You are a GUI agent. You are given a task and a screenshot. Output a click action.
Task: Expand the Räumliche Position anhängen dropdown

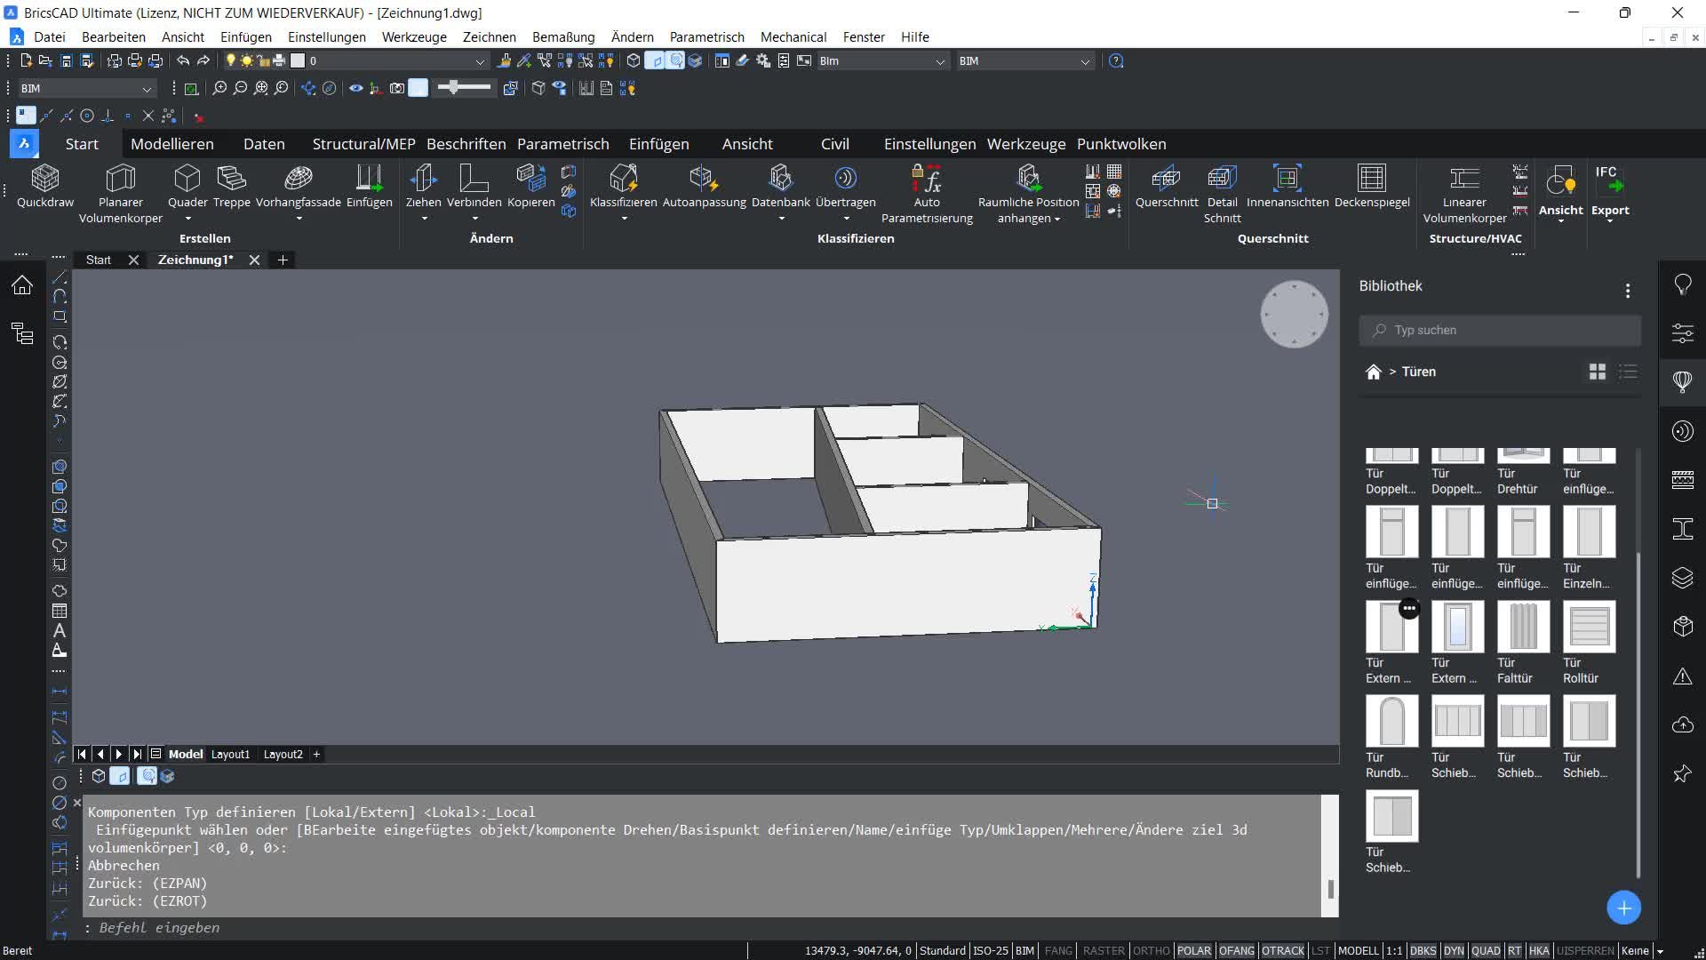tap(1056, 220)
